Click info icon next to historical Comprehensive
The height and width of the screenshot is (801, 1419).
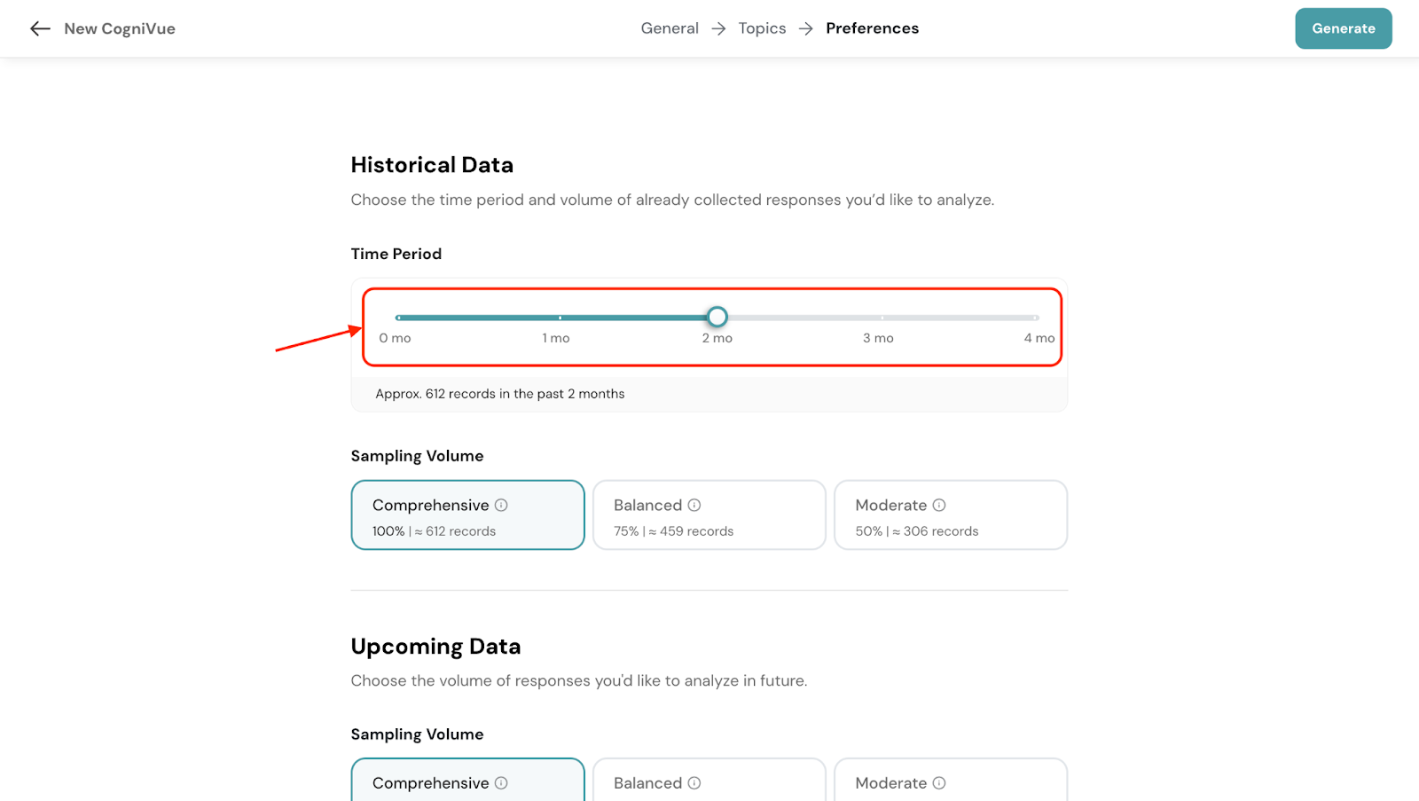coord(501,506)
